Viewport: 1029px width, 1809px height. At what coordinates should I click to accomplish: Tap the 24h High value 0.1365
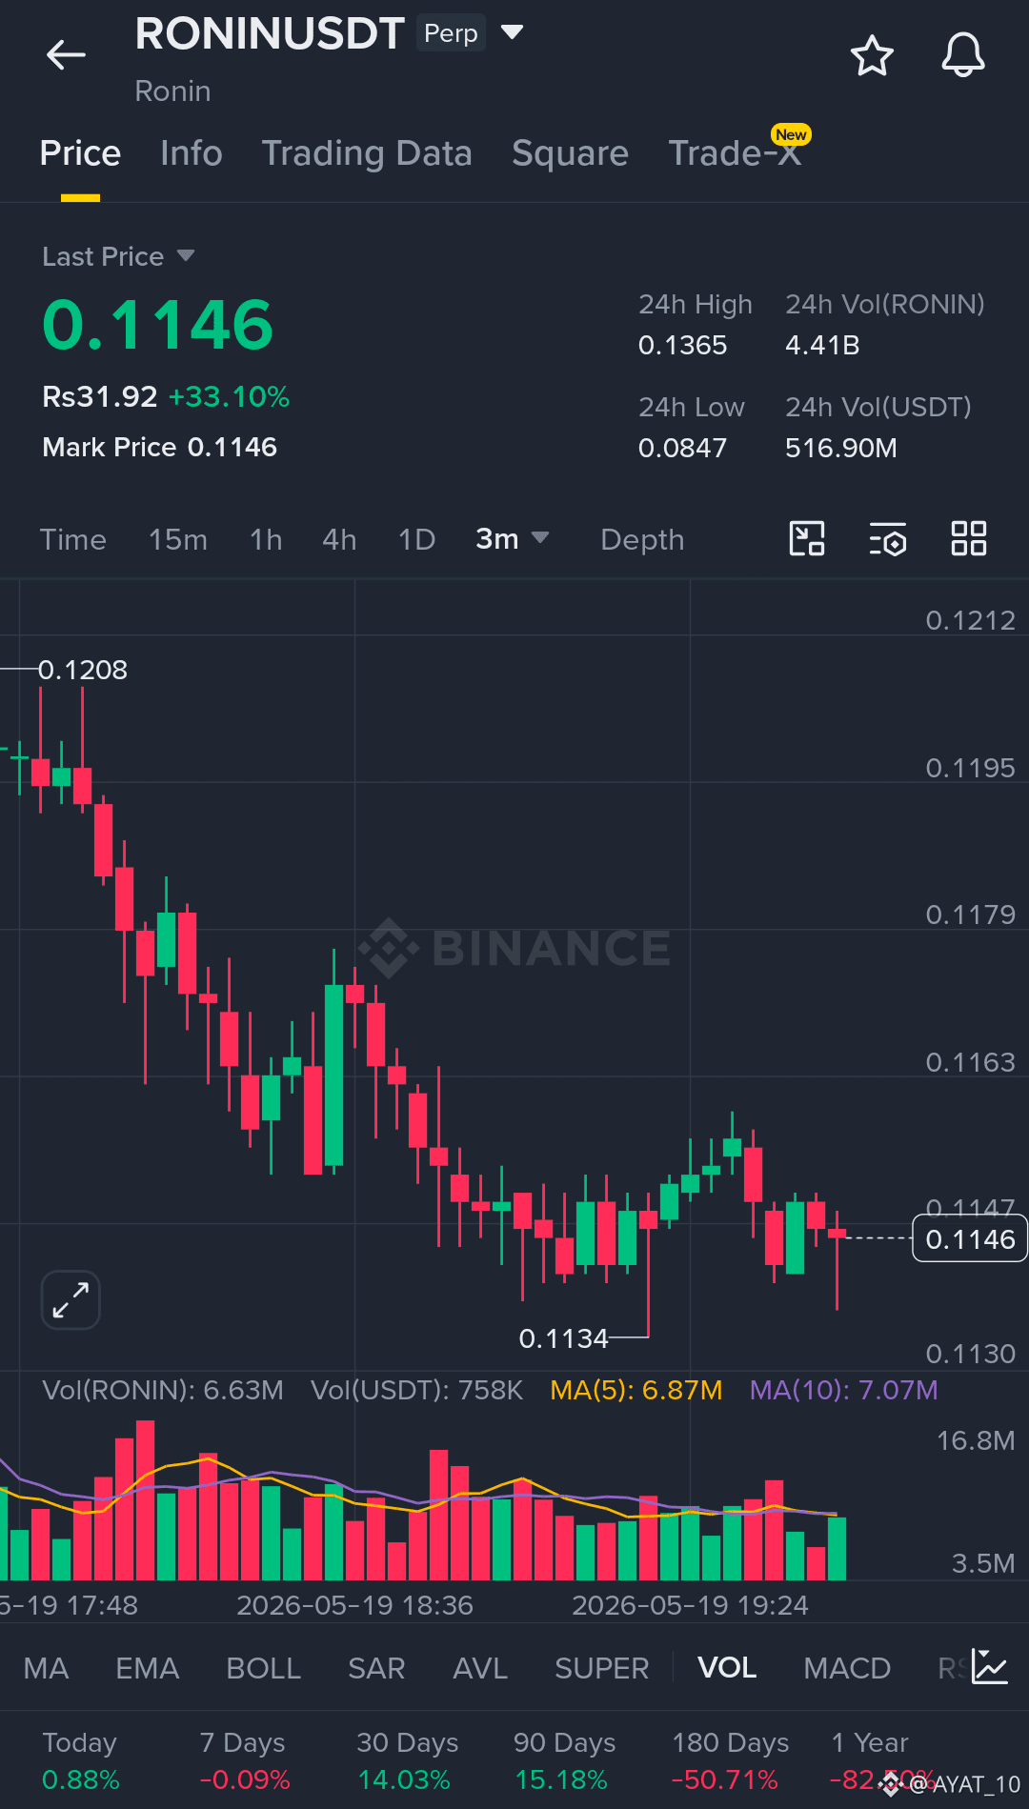[682, 345]
